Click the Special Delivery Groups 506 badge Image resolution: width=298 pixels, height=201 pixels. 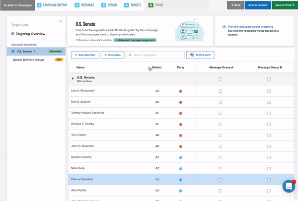(x=59, y=60)
